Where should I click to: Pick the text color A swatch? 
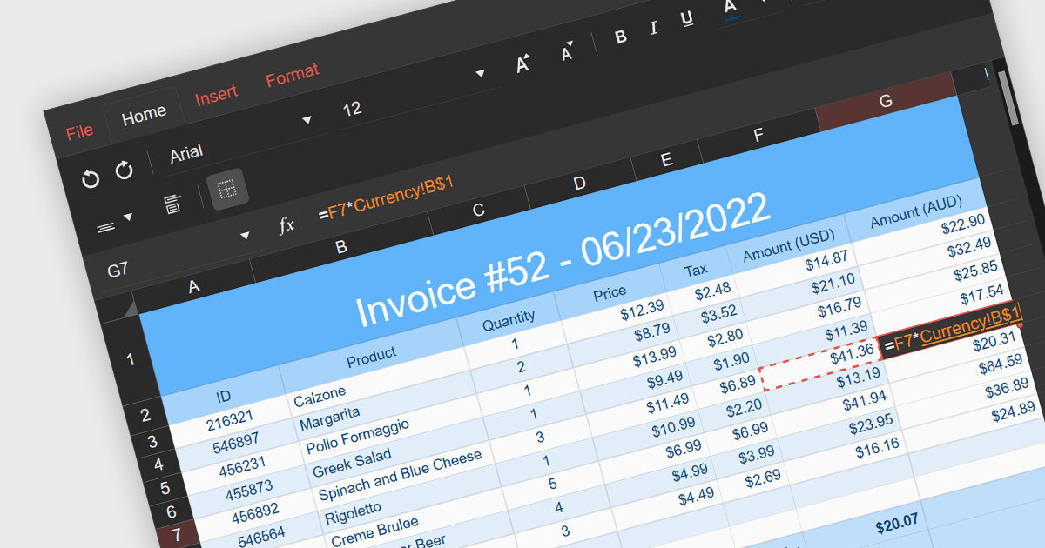tap(731, 8)
